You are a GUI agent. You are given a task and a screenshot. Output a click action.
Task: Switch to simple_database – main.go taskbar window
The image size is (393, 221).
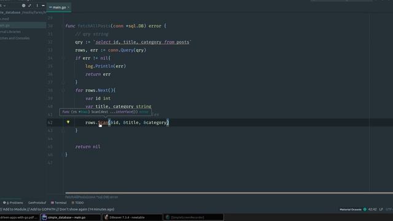pyautogui.click(x=71, y=217)
